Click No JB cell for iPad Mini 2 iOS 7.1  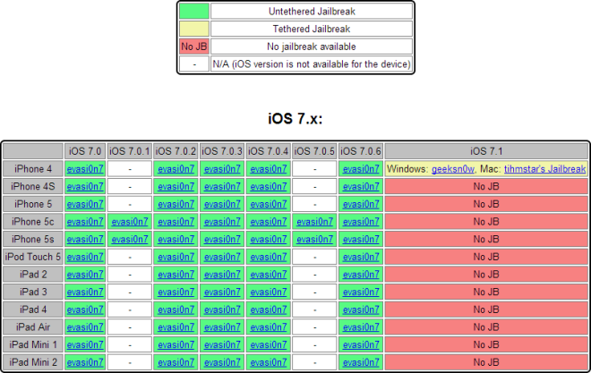[486, 362]
